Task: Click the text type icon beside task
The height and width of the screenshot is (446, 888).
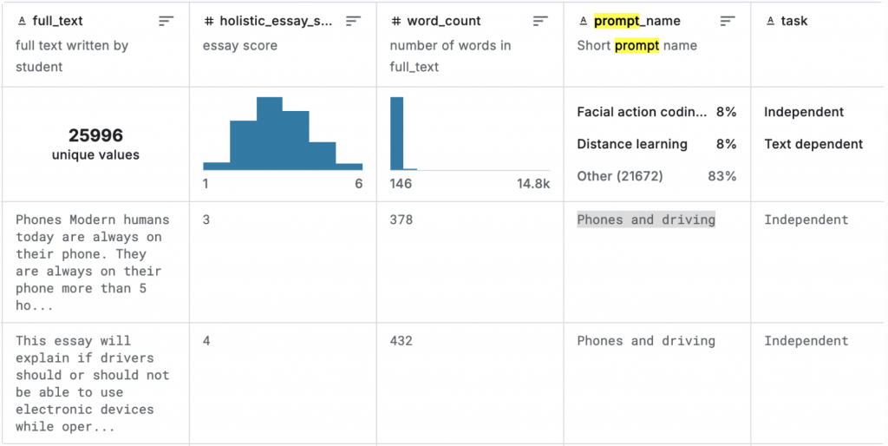Action: (770, 21)
